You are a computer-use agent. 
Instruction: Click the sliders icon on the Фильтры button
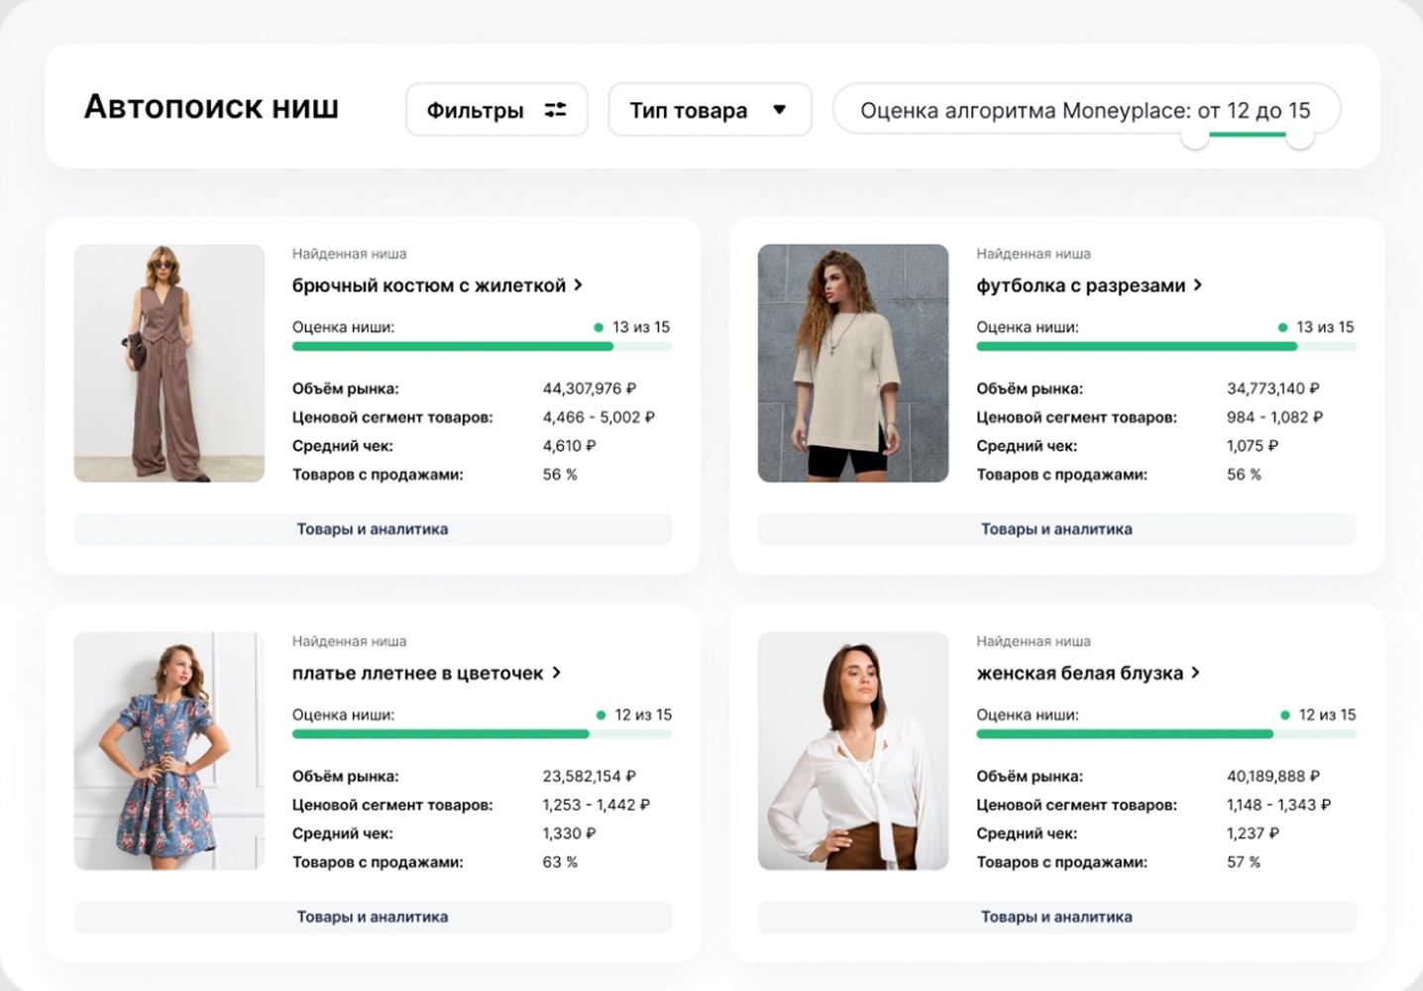pyautogui.click(x=556, y=110)
